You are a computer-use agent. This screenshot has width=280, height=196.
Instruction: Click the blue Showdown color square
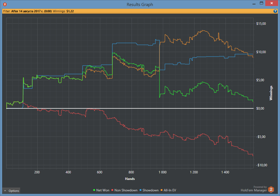[x=140, y=190]
